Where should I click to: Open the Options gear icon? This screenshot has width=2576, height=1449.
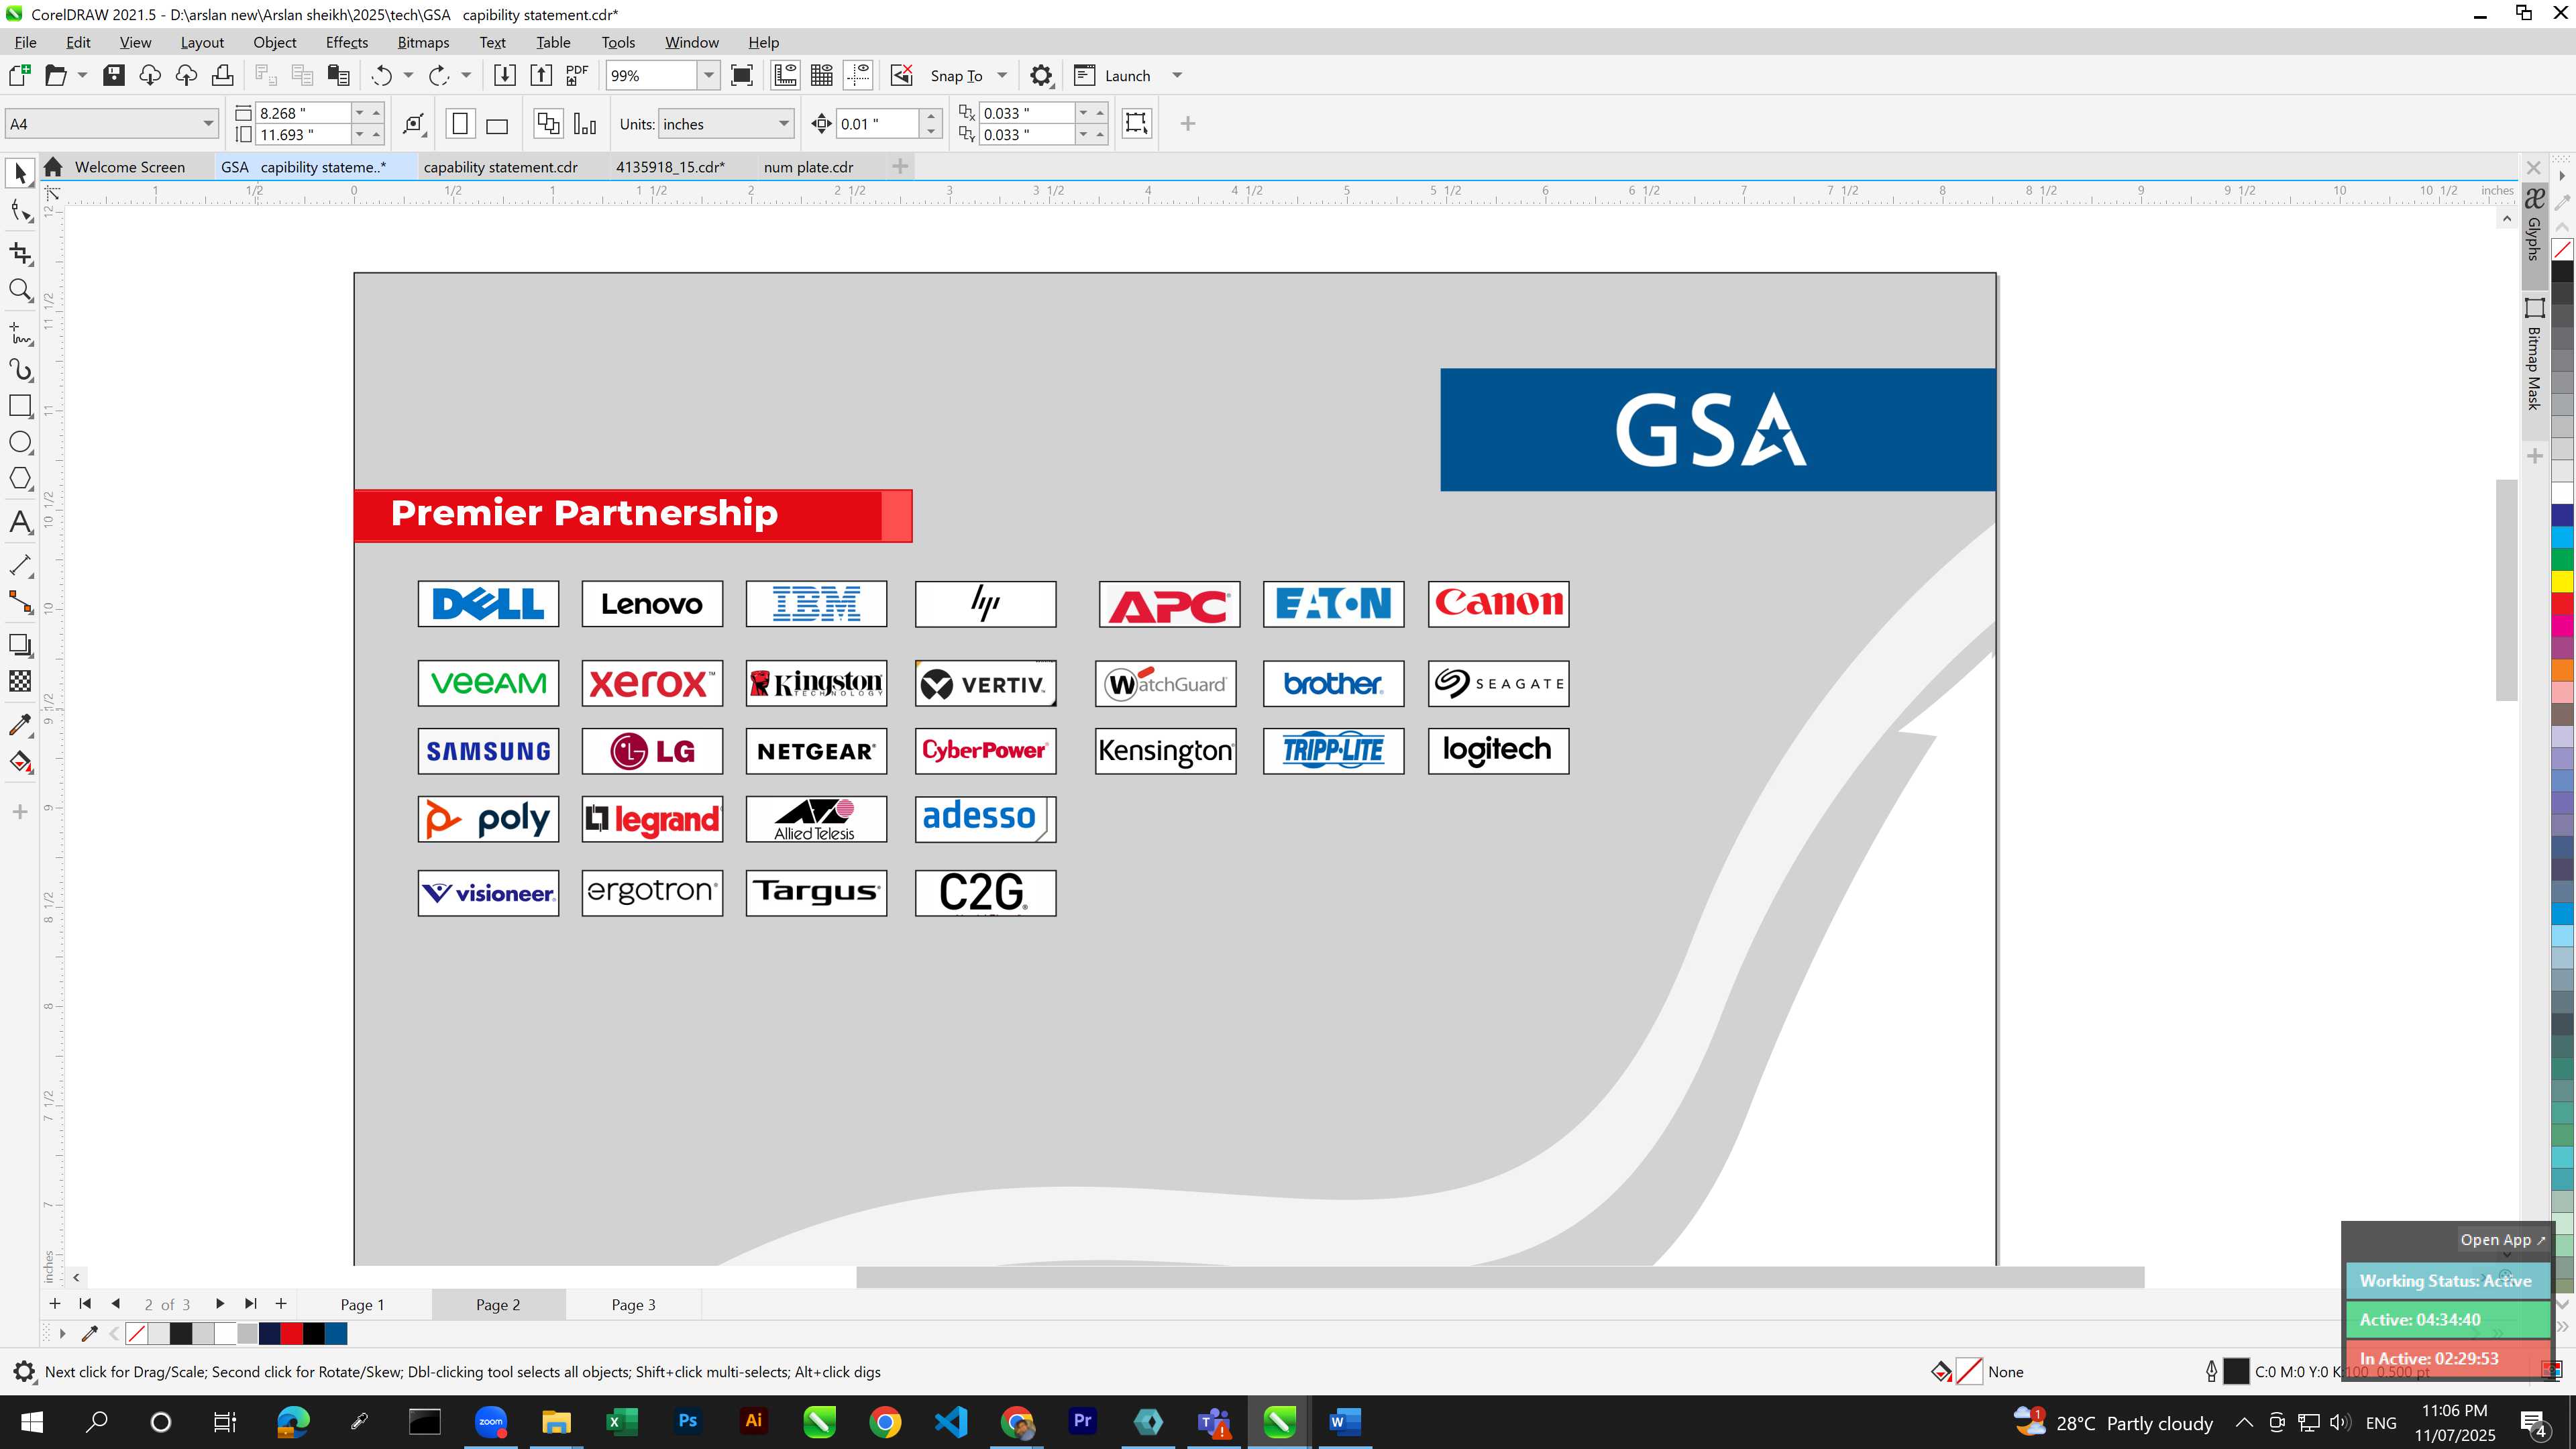coord(1041,76)
